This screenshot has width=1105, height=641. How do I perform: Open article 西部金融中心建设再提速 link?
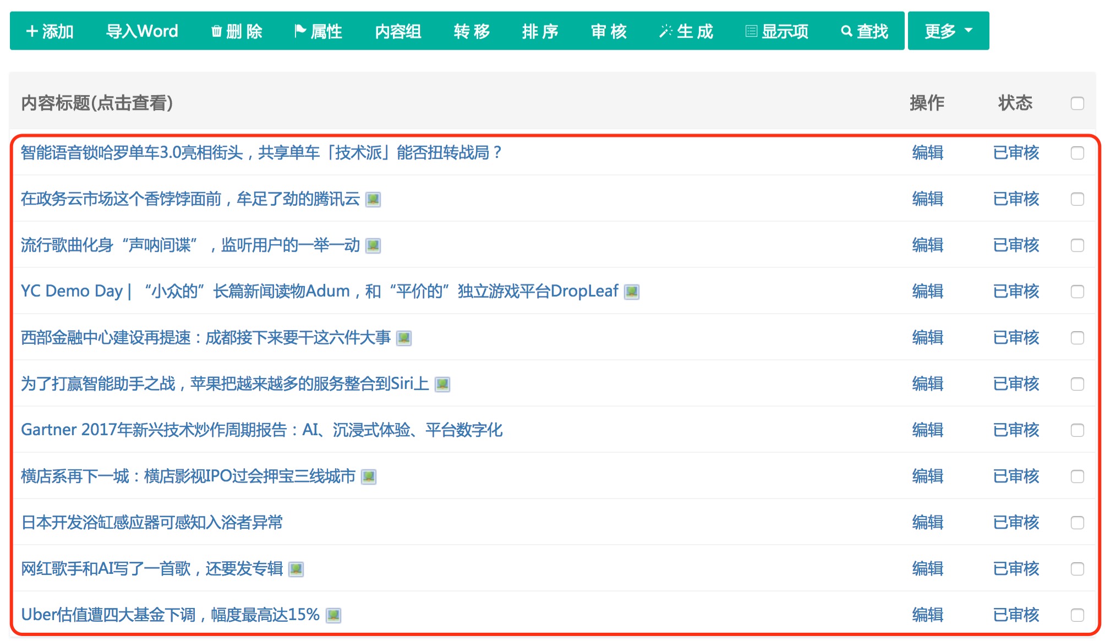pyautogui.click(x=205, y=337)
